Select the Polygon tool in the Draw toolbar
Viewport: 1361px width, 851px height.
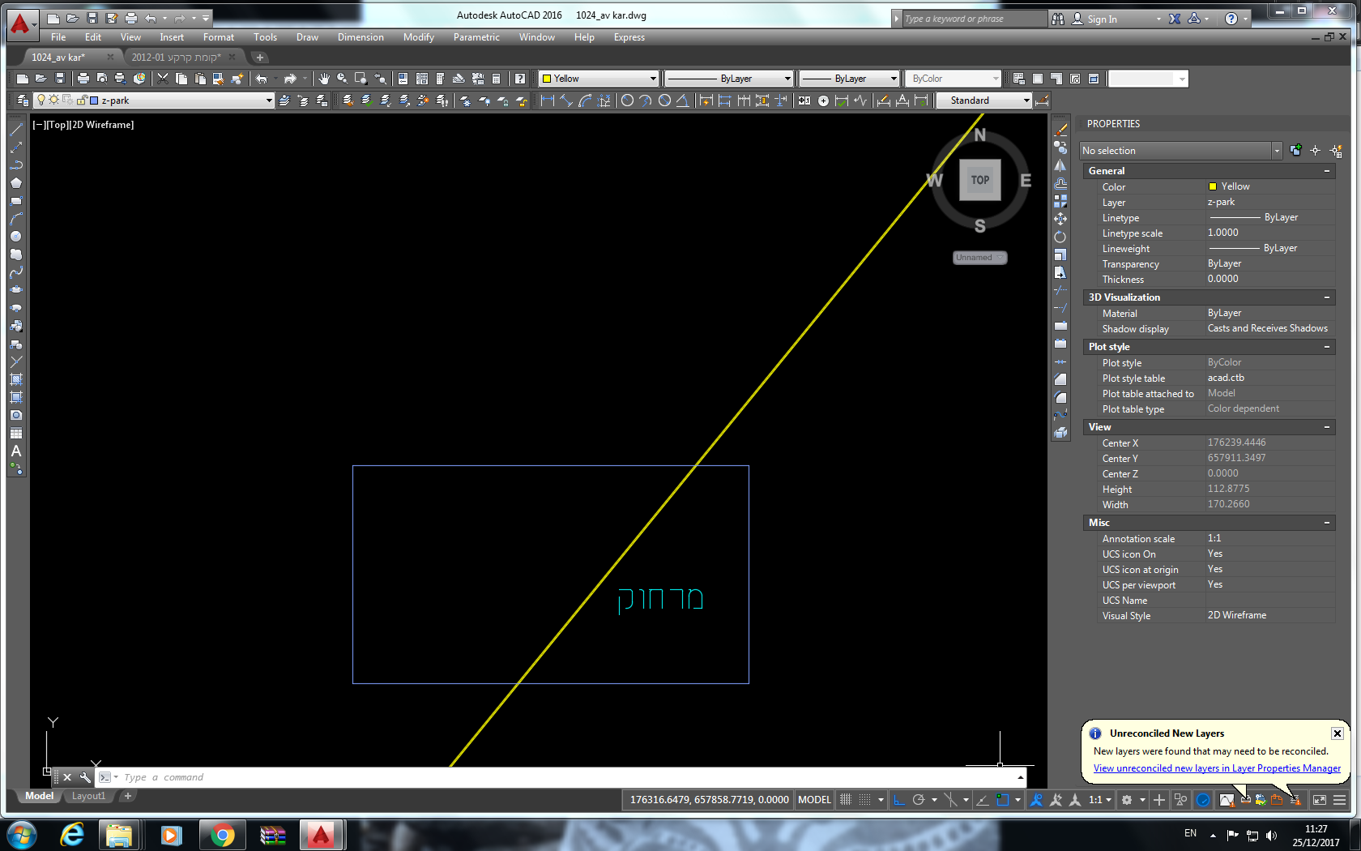pos(16,183)
